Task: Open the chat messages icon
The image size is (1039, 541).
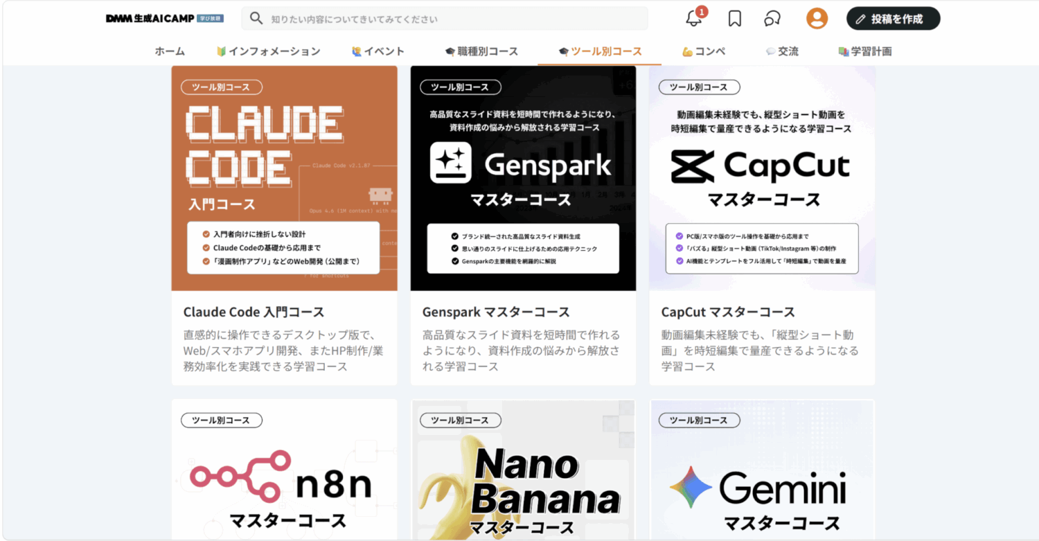Action: point(772,19)
